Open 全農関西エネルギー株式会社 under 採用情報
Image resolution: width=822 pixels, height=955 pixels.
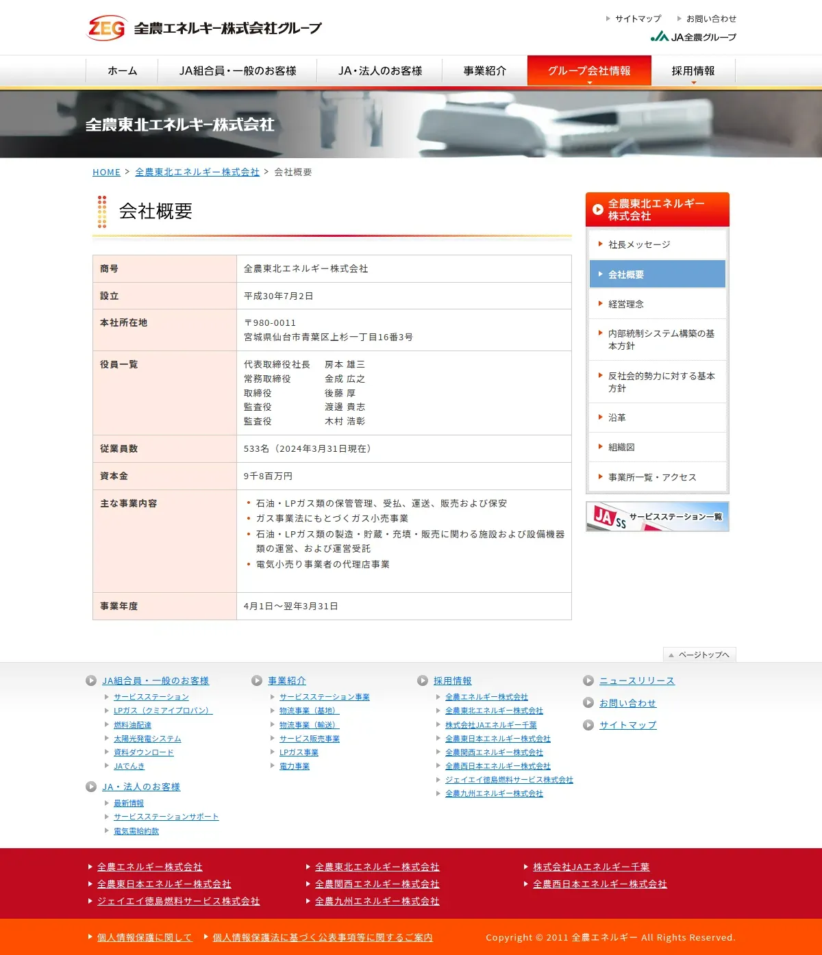coord(494,752)
